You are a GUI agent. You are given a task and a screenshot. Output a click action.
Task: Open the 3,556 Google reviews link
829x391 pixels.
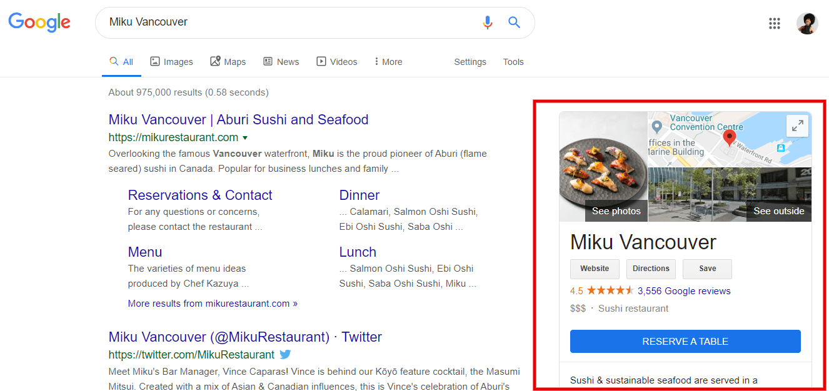pyautogui.click(x=684, y=291)
